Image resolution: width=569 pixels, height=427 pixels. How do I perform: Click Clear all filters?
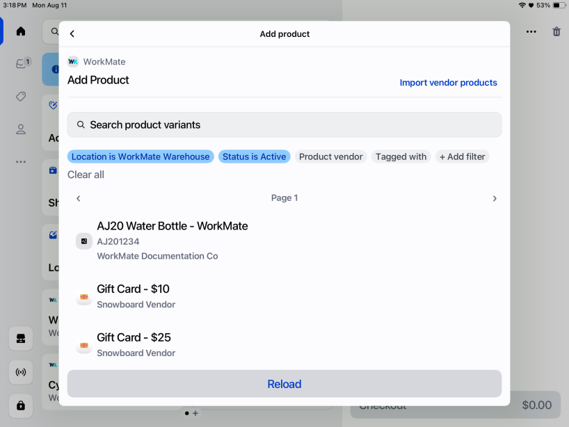click(x=86, y=175)
